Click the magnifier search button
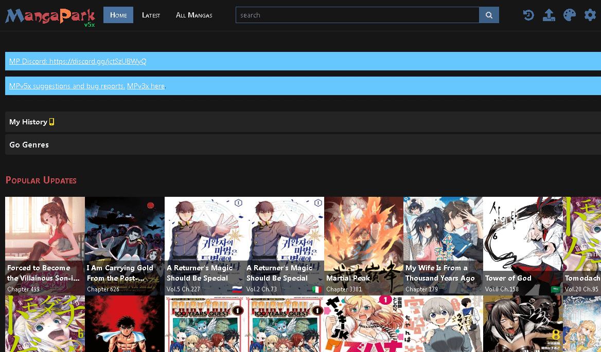 click(x=489, y=15)
